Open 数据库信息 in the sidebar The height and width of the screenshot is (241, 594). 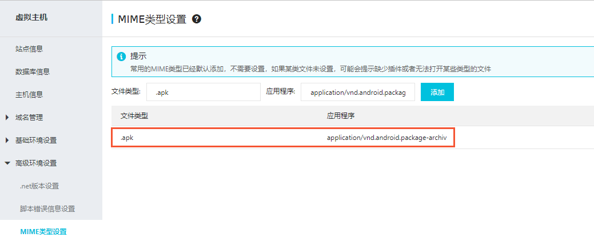[33, 72]
